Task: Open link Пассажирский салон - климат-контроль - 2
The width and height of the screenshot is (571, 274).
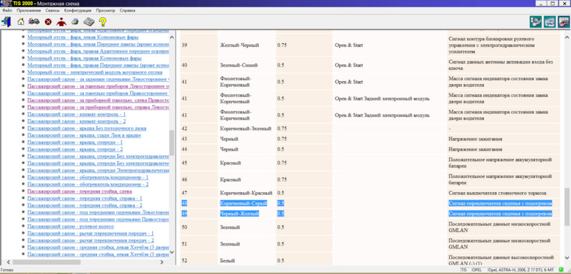Action: point(77,121)
